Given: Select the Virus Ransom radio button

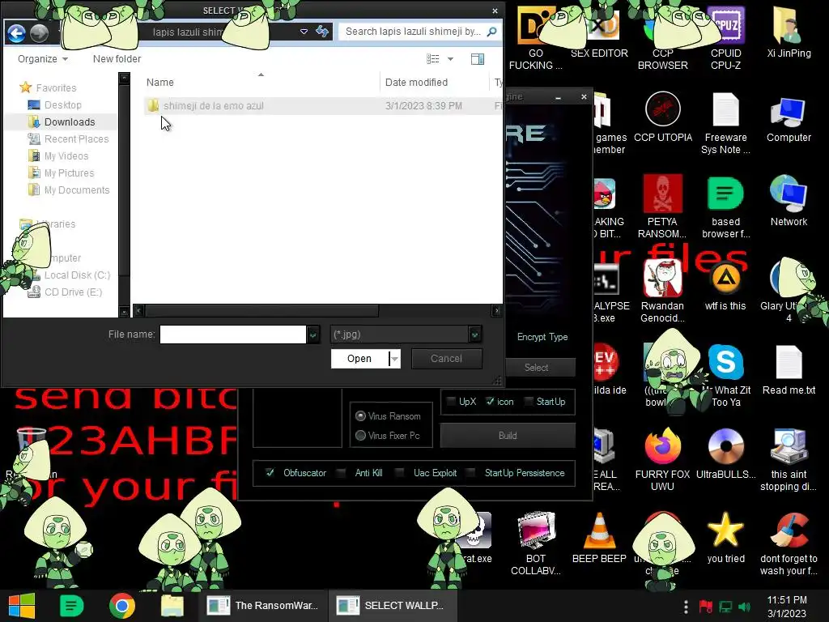Looking at the screenshot, I should click(360, 416).
